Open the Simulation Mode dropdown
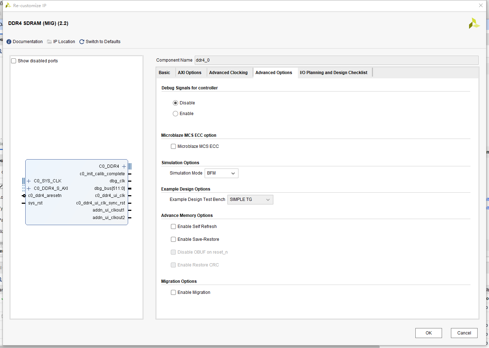This screenshot has width=489, height=348. tap(221, 173)
